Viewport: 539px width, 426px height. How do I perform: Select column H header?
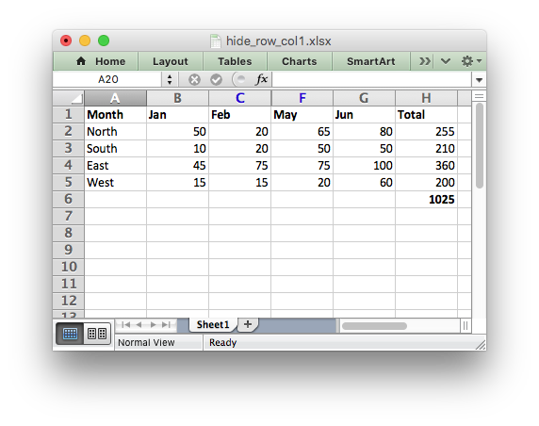(x=426, y=98)
